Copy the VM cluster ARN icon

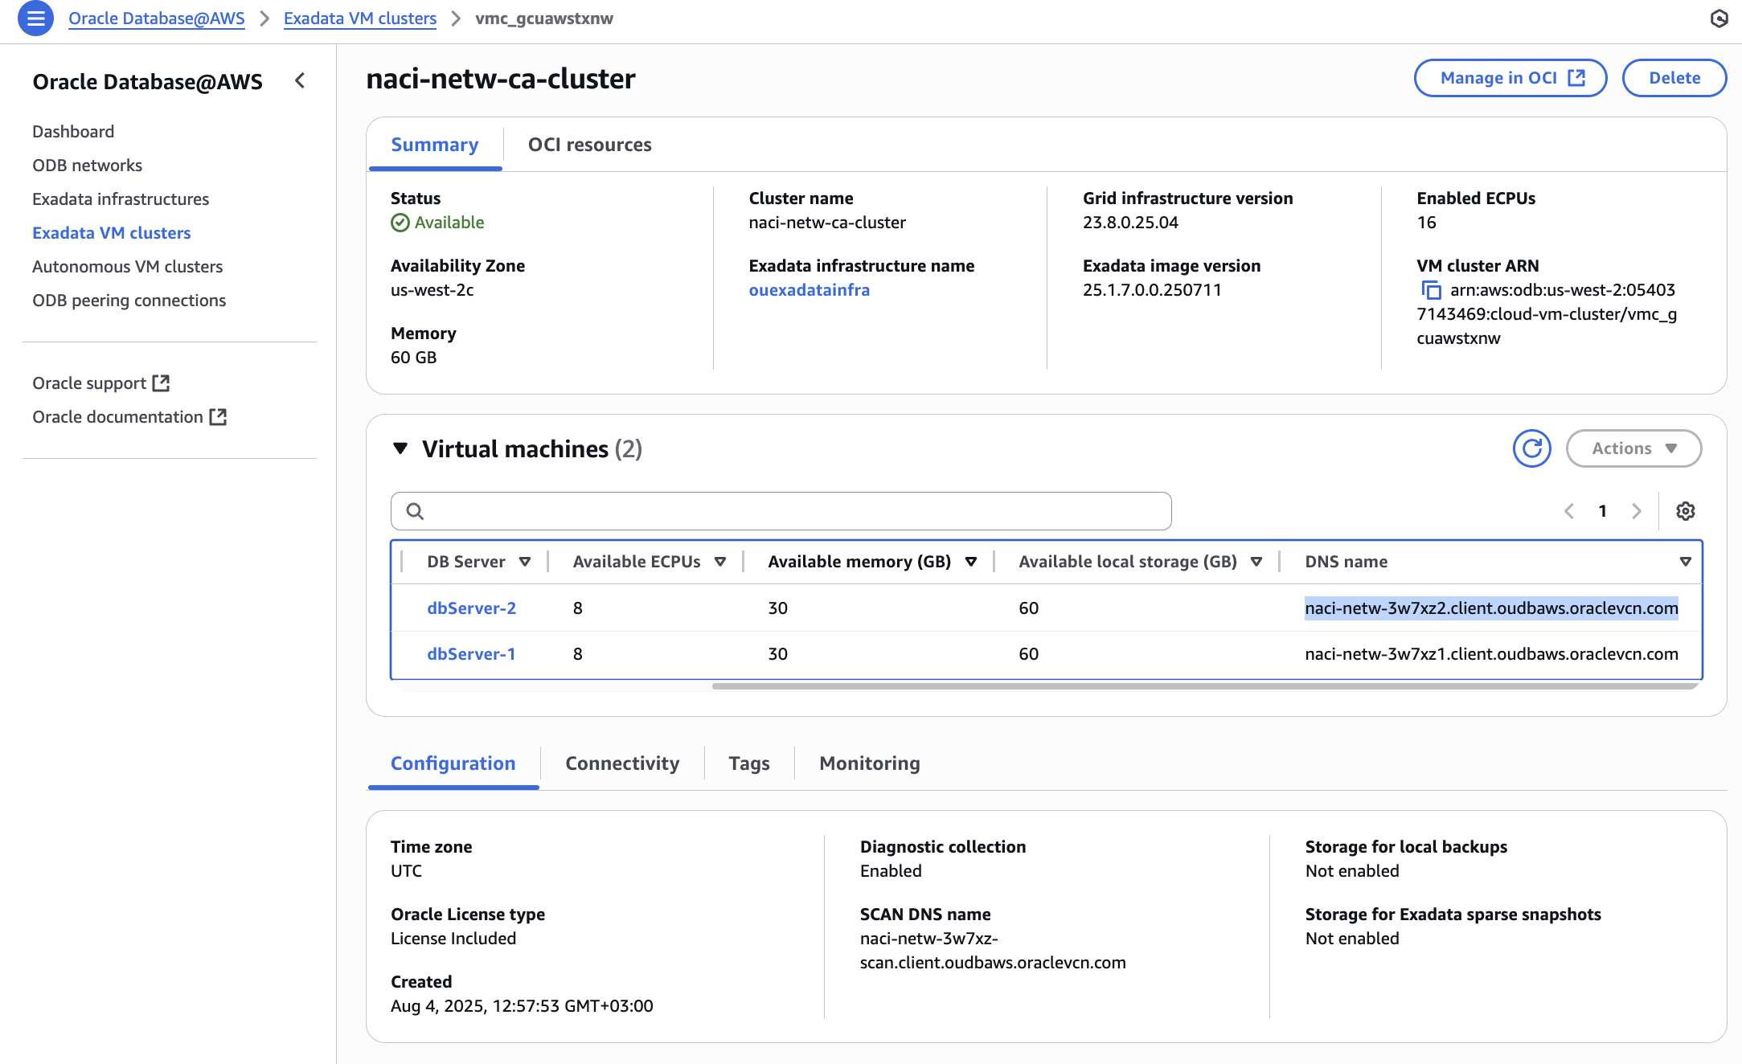click(x=1431, y=290)
